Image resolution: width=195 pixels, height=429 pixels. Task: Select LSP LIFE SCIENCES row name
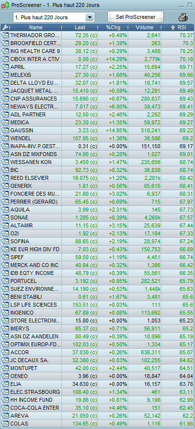point(34,305)
